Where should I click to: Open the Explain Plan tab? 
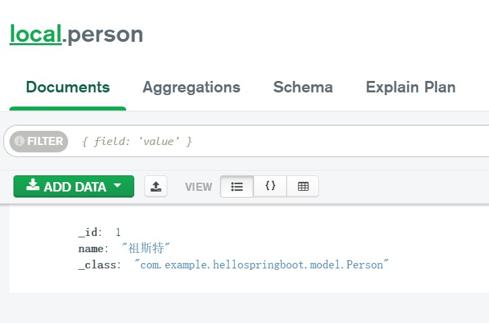tap(410, 87)
